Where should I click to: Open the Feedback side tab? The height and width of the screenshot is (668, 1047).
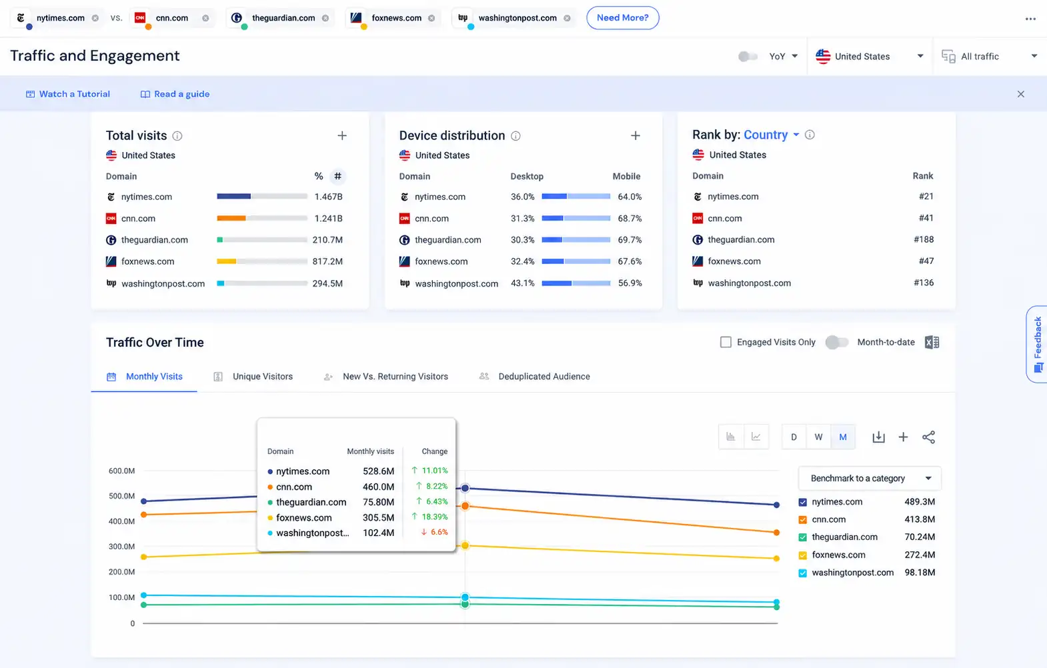point(1037,344)
